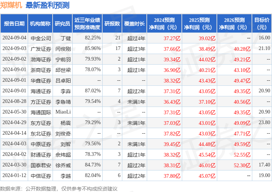The image size is (272, 192).
Task: Click the 数据来源 footnote text
Action: (x=59, y=189)
